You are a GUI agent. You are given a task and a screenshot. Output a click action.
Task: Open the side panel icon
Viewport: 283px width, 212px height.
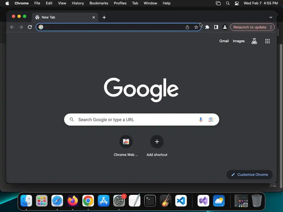pyautogui.click(x=216, y=27)
